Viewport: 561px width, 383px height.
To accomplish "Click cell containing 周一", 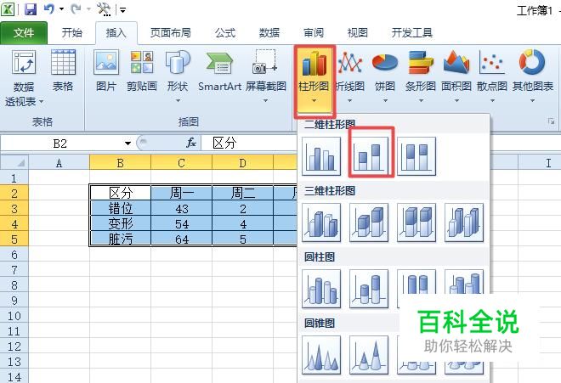I will click(x=181, y=193).
